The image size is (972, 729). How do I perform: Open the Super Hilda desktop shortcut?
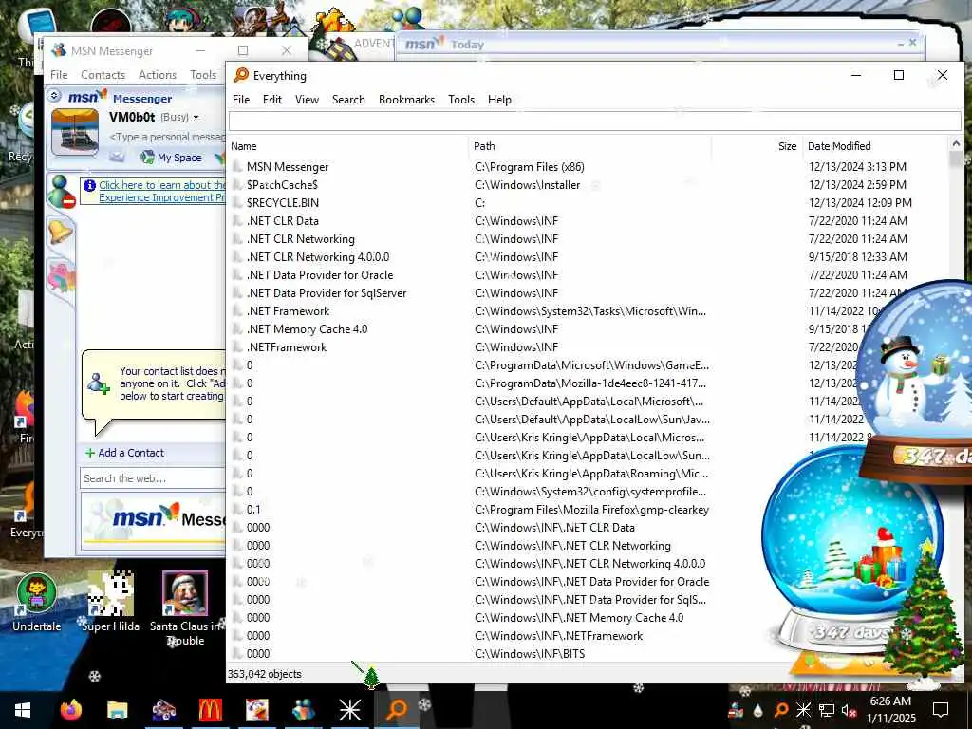click(x=110, y=601)
